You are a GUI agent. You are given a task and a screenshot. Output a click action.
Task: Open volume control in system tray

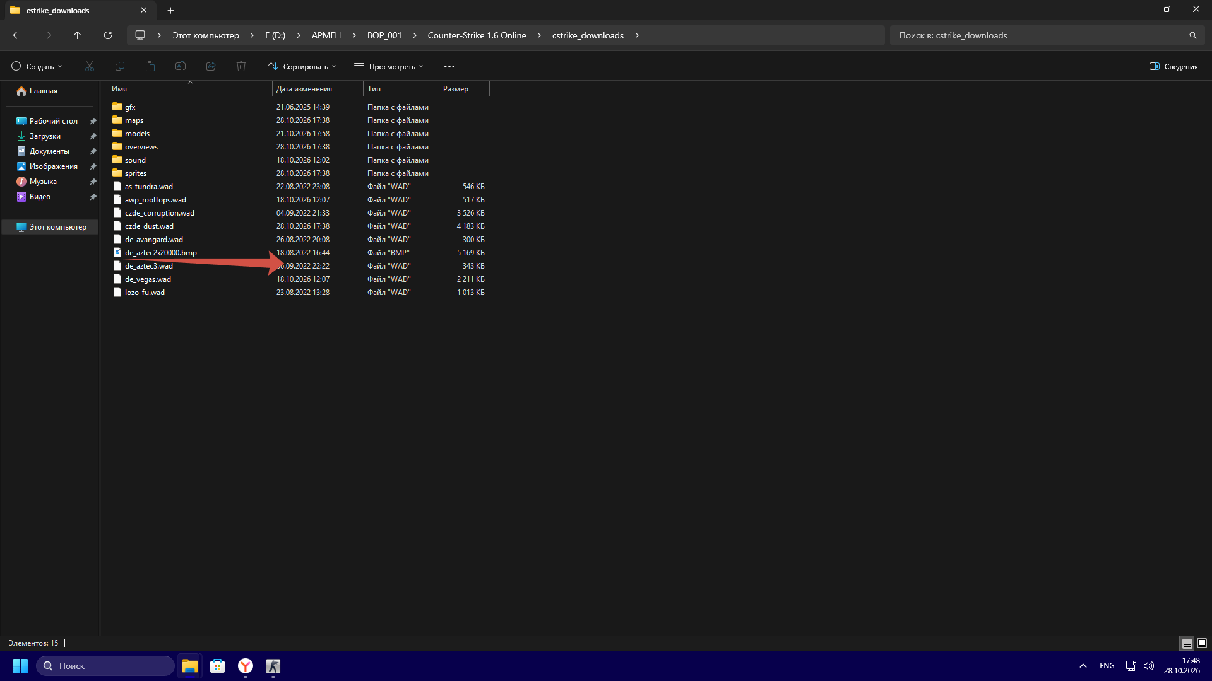[x=1149, y=666]
